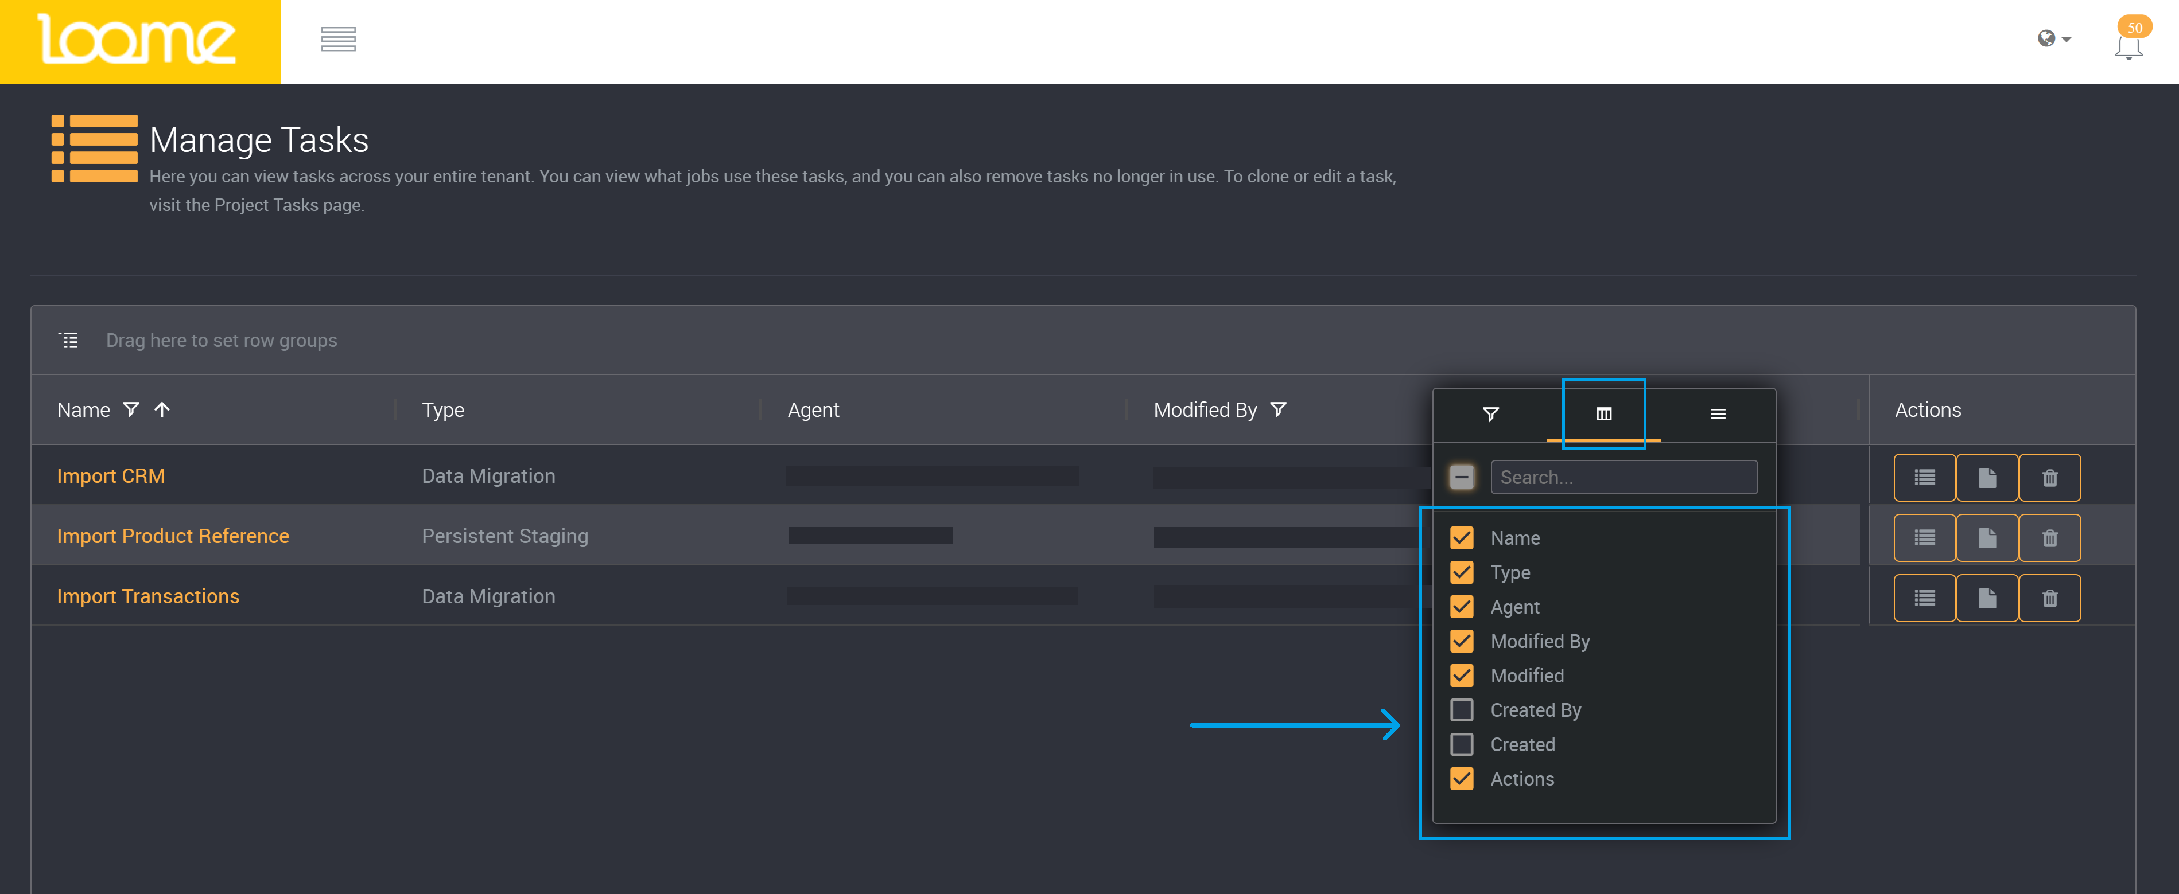View jobs list for Import CRM
2179x894 pixels.
pyautogui.click(x=1924, y=478)
